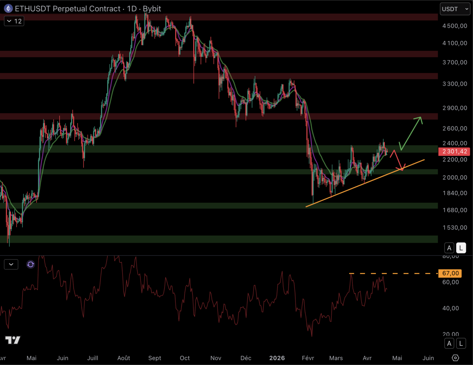The width and height of the screenshot is (473, 365).
Task: Click the orange 67,00 level label
Action: point(450,273)
